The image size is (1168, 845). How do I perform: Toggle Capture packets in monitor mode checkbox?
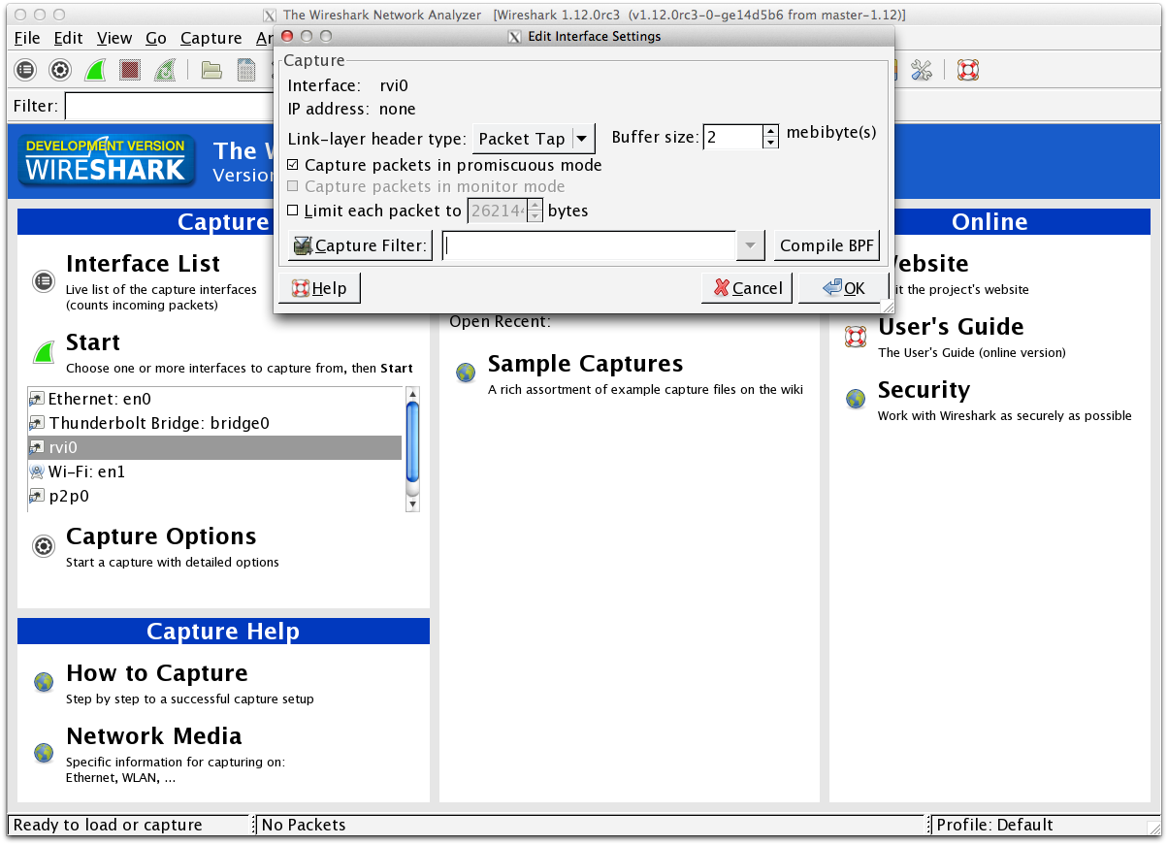(x=294, y=186)
